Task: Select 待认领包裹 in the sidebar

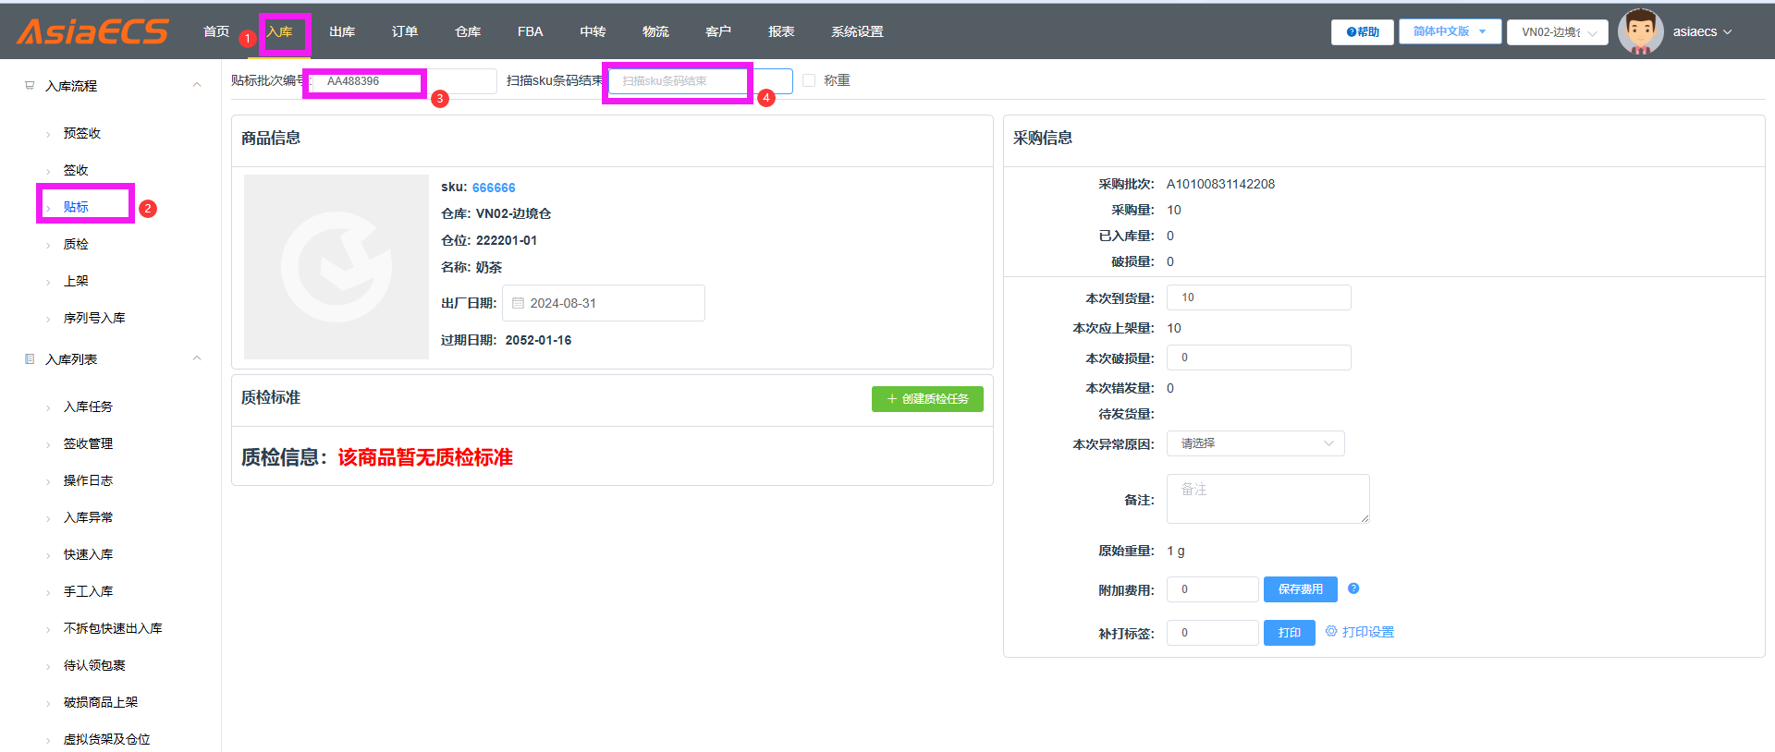Action: click(94, 665)
